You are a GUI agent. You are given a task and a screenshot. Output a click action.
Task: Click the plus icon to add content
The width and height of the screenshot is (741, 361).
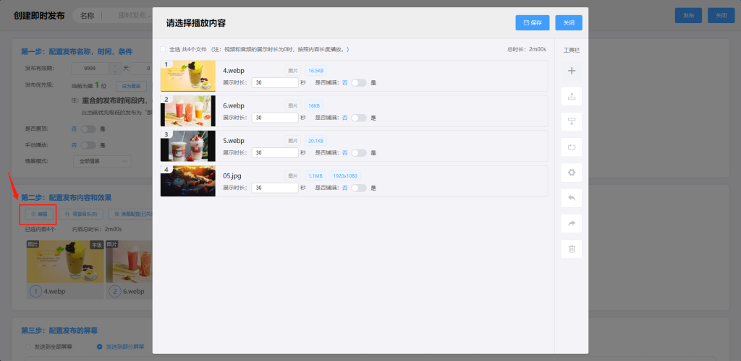coord(572,71)
